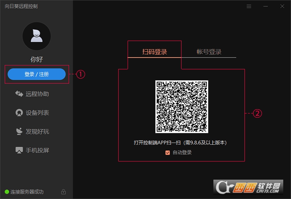The image size is (291, 199).
Task: Click the QR code image
Action: click(x=182, y=106)
